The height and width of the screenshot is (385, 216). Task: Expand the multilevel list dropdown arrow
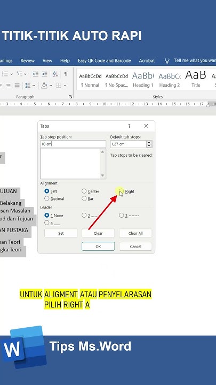(25, 74)
